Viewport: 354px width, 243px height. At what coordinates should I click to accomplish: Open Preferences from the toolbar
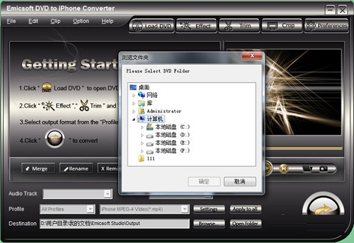point(326,26)
